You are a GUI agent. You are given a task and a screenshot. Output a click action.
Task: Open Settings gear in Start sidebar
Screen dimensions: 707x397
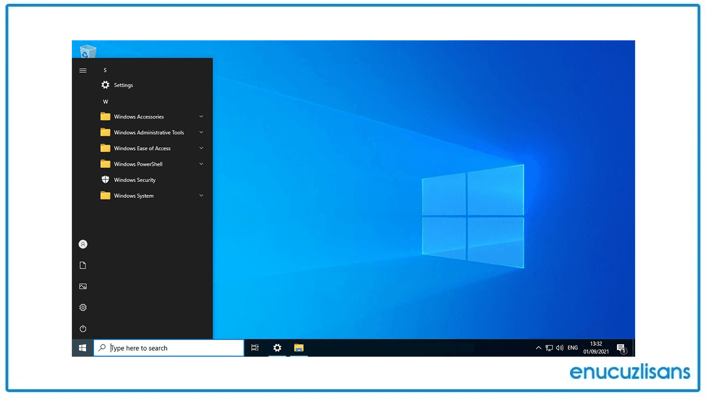(x=83, y=307)
